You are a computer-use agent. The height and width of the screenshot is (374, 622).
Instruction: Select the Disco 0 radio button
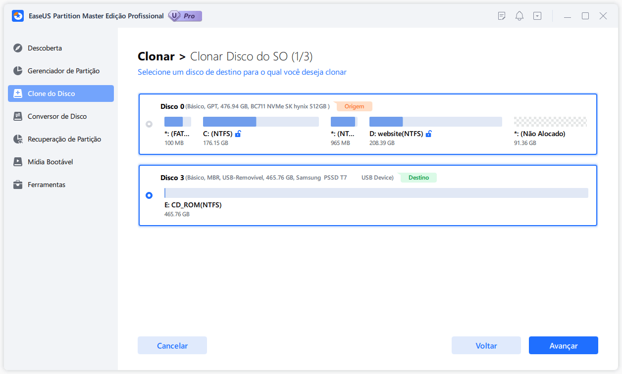coord(149,124)
